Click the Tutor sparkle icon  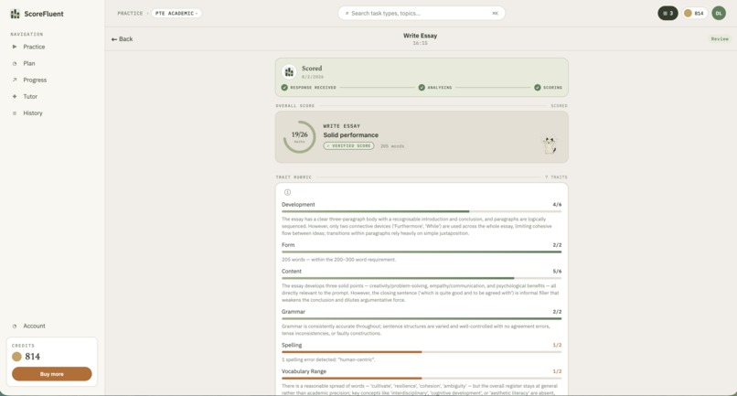15,96
